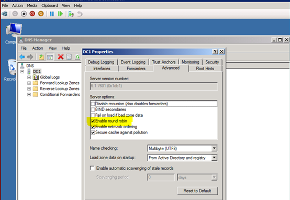Click Scavenging period number field
The height and width of the screenshot is (200, 290).
(x=161, y=177)
